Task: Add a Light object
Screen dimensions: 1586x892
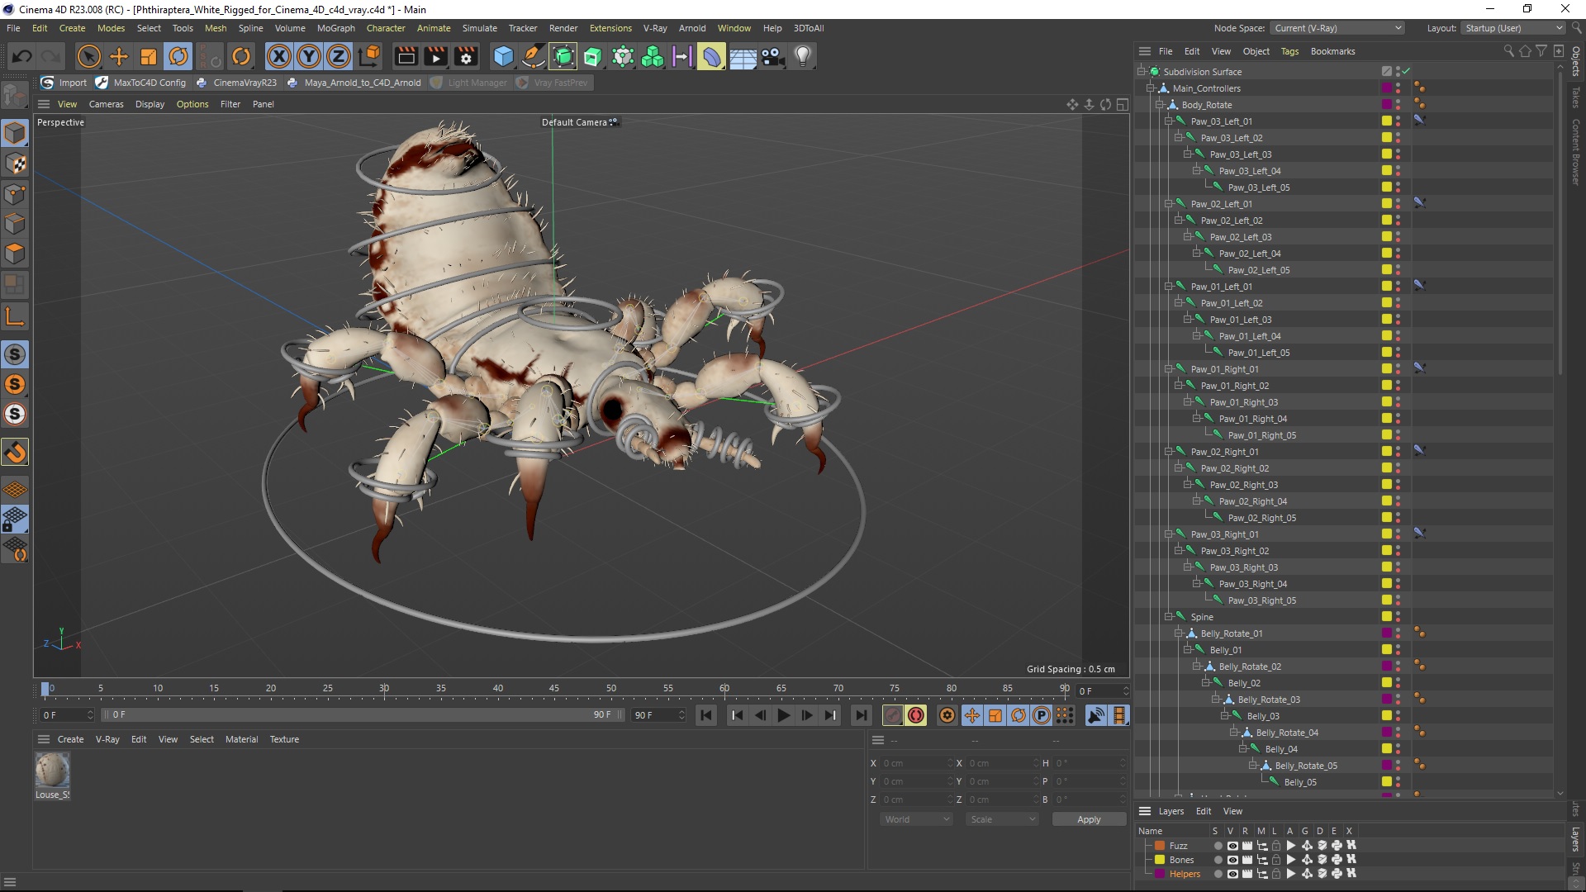Action: [x=802, y=56]
